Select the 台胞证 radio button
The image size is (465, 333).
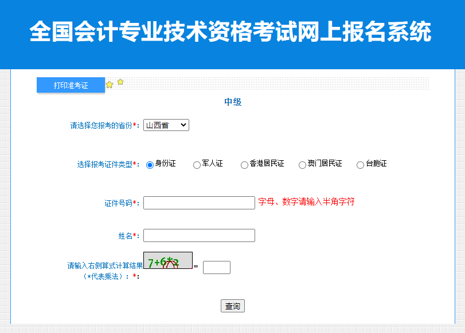tap(360, 164)
